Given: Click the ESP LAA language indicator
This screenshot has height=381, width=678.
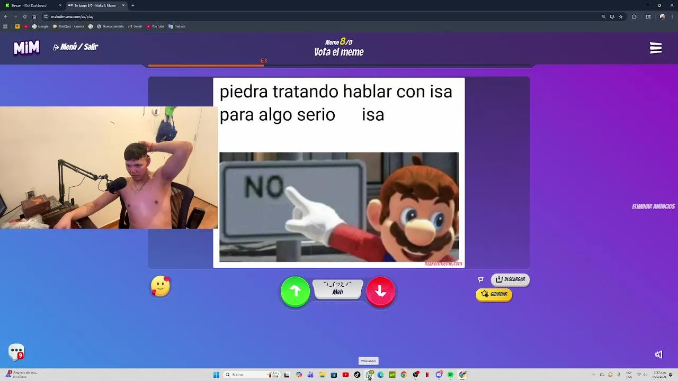Looking at the screenshot, I should pyautogui.click(x=629, y=375).
